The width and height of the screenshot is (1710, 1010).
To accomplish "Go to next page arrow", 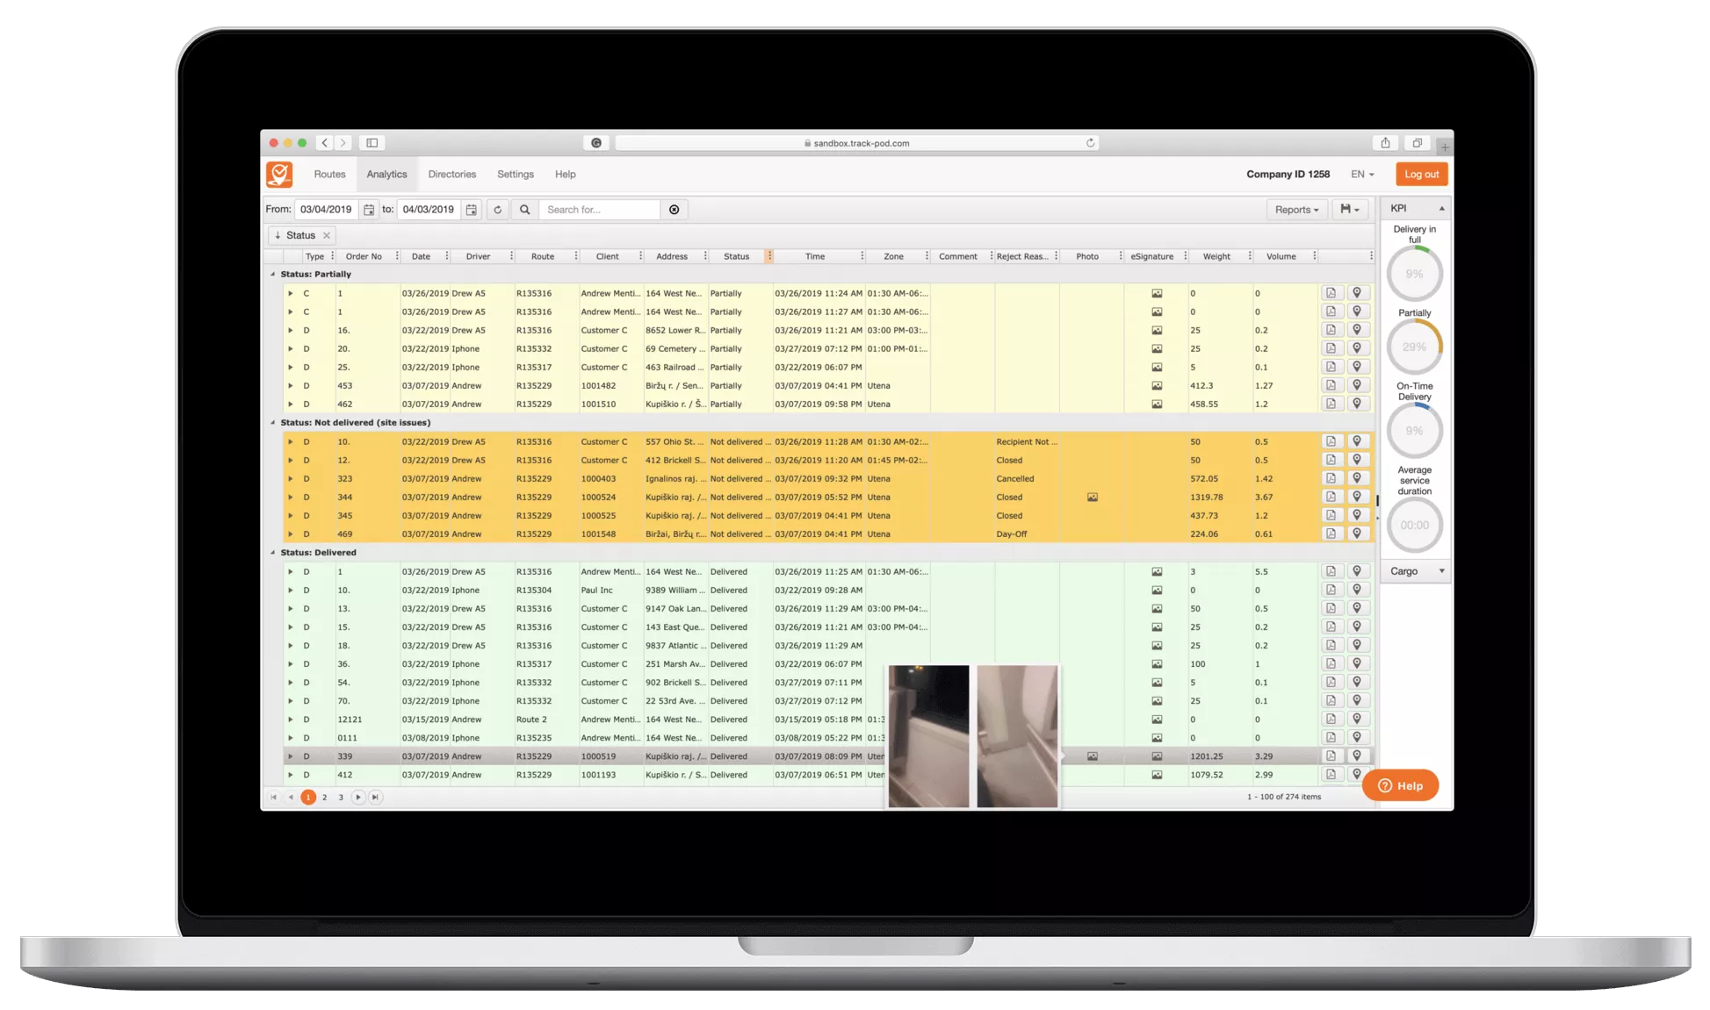I will 357,798.
